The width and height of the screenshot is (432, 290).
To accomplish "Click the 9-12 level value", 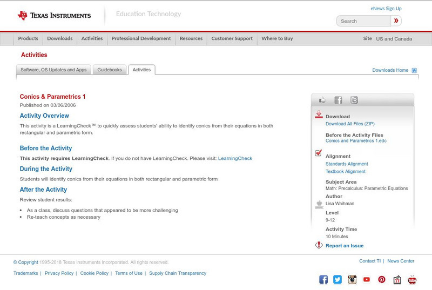I will 330,220.
